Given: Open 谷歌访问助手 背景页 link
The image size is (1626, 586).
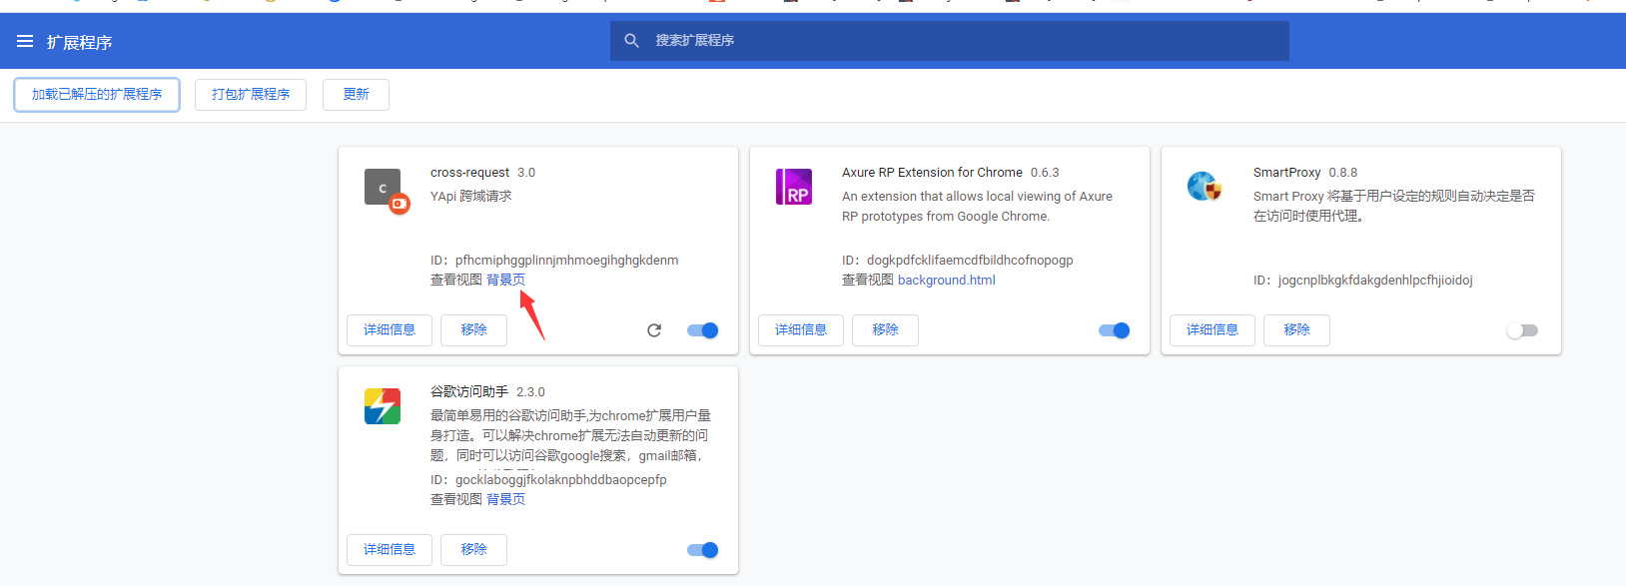Looking at the screenshot, I should coord(505,499).
